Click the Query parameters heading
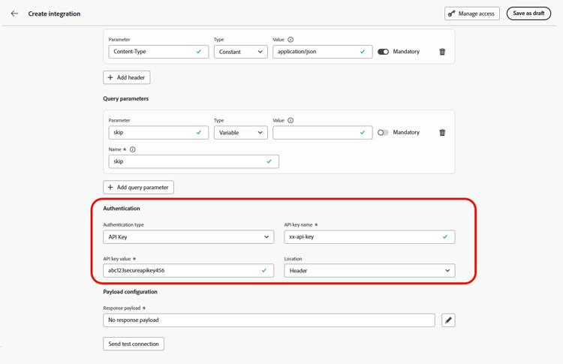563x364 pixels. (125, 99)
